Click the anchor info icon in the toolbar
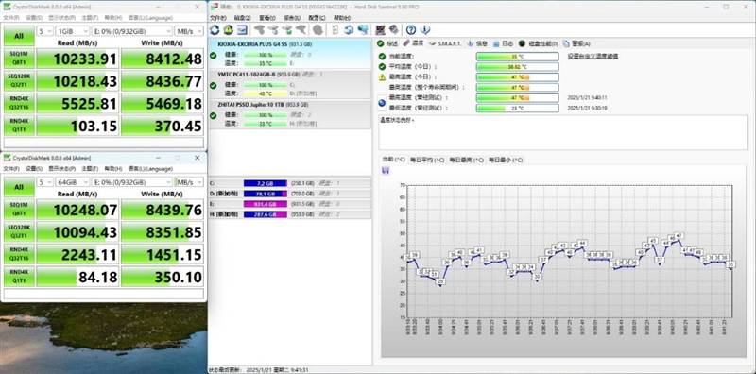The width and height of the screenshot is (756, 374). 424,30
